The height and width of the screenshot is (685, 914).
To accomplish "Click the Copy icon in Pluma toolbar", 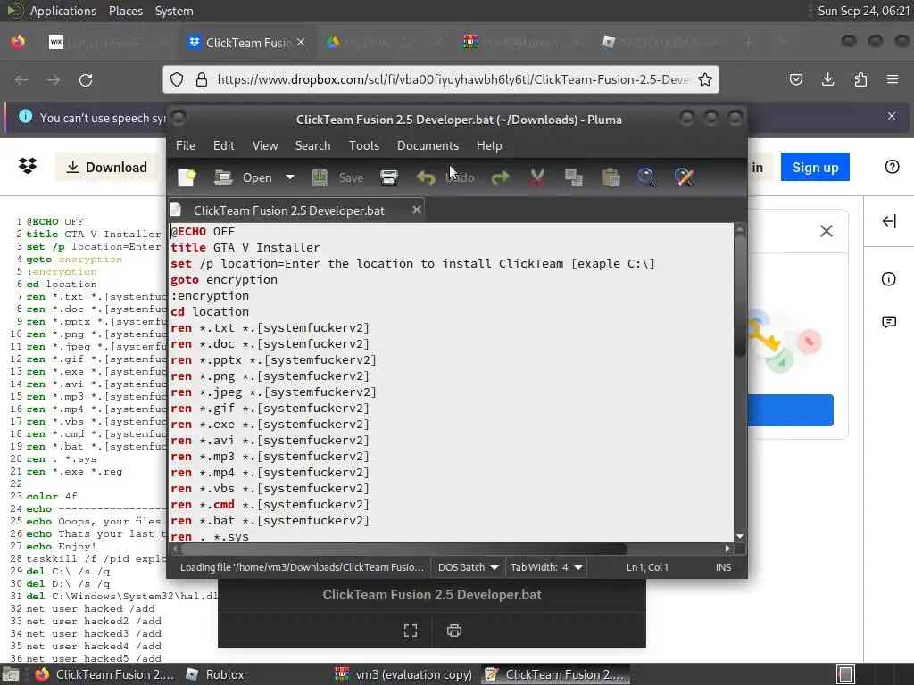I will [574, 177].
